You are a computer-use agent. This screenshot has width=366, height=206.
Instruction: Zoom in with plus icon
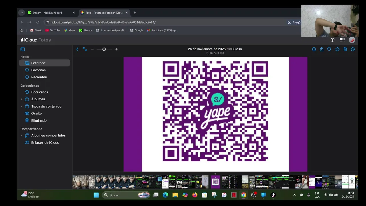(x=116, y=49)
